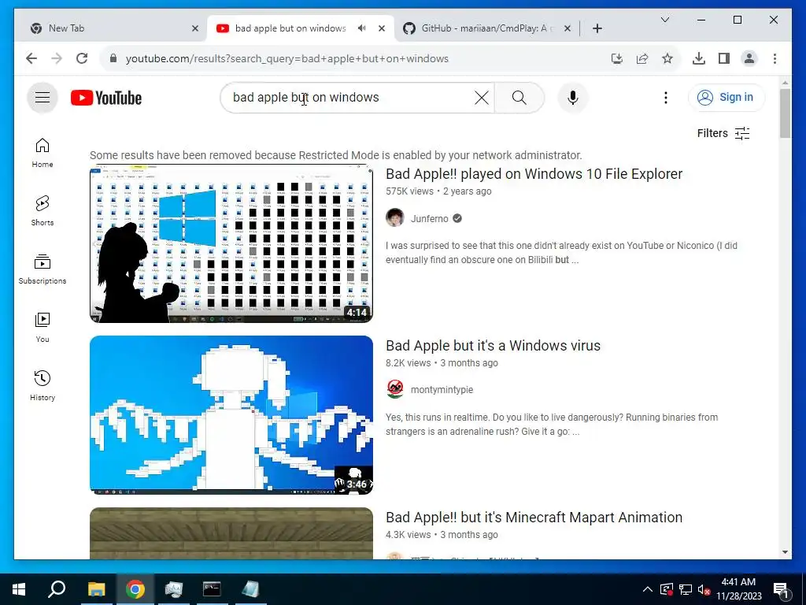Click the address bar URL
The width and height of the screenshot is (806, 605).
pos(287,58)
